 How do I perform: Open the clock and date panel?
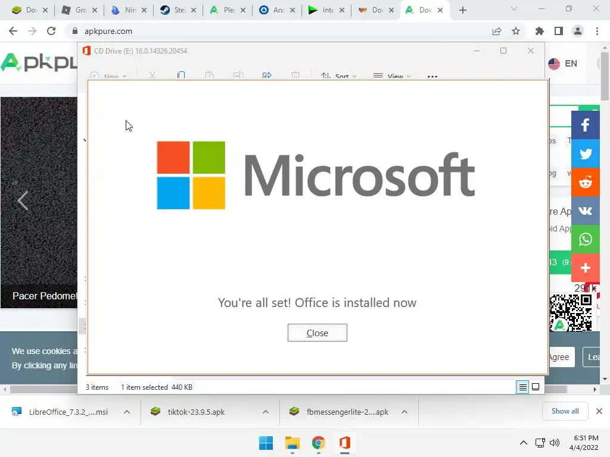tap(584, 443)
